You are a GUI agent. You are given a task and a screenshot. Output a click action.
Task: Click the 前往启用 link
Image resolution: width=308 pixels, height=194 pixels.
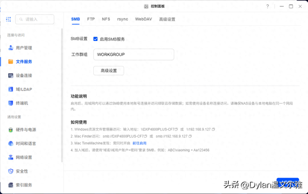[140, 143]
